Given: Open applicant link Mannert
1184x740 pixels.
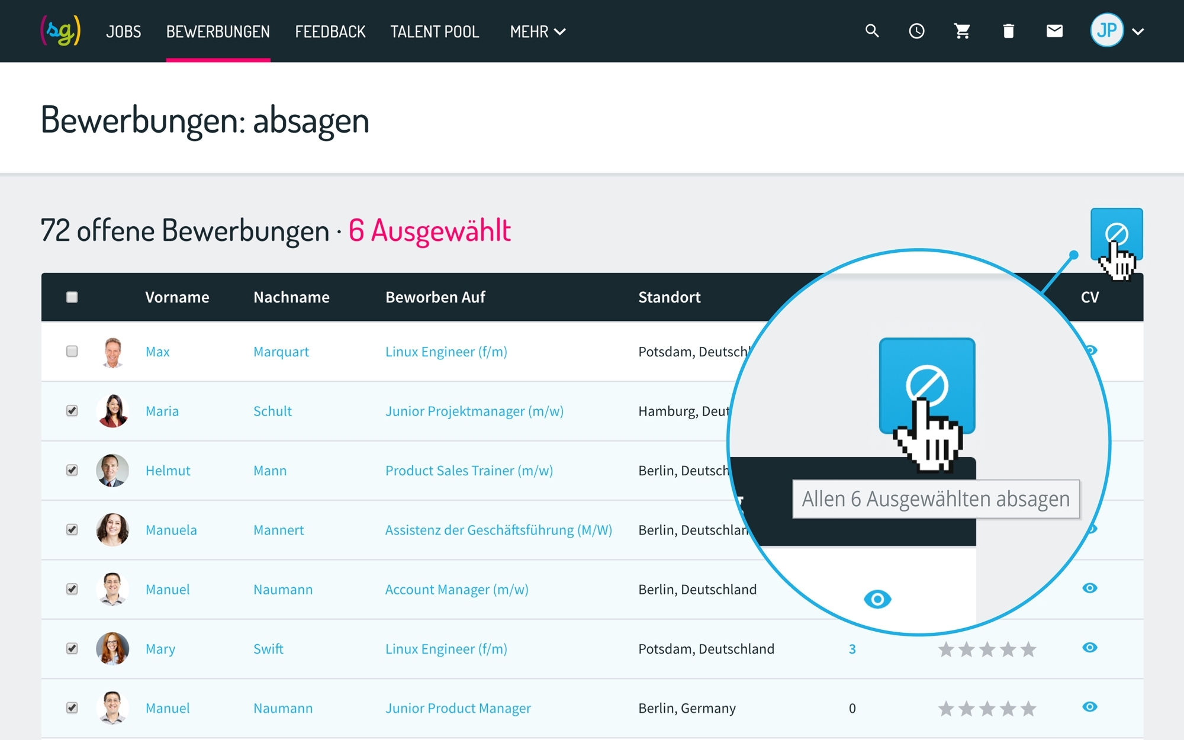Looking at the screenshot, I should [x=278, y=530].
